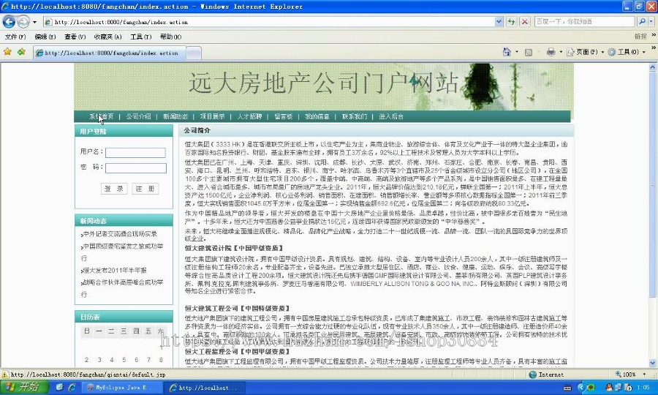Open news item 中外记者交流酒会现场实录
Screen dimensions: 658x395
pos(120,234)
